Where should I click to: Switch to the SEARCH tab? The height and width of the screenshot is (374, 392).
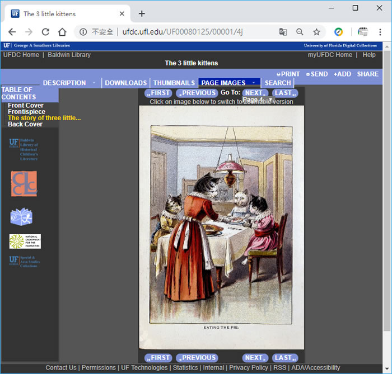(278, 83)
